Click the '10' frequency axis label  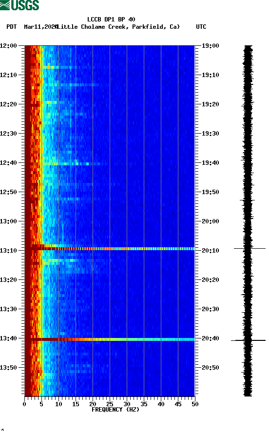coord(58,404)
